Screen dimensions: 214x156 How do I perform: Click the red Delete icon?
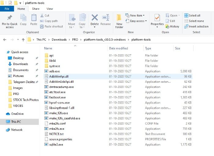click(94, 18)
